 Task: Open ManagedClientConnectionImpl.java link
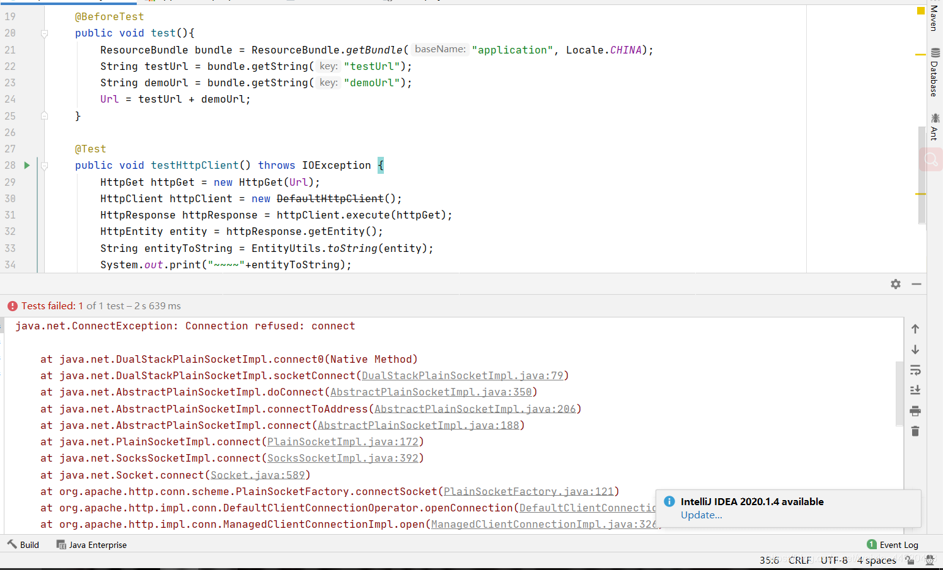545,525
